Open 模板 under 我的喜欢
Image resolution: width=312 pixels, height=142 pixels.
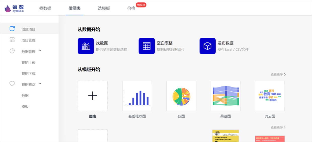pyautogui.click(x=25, y=107)
